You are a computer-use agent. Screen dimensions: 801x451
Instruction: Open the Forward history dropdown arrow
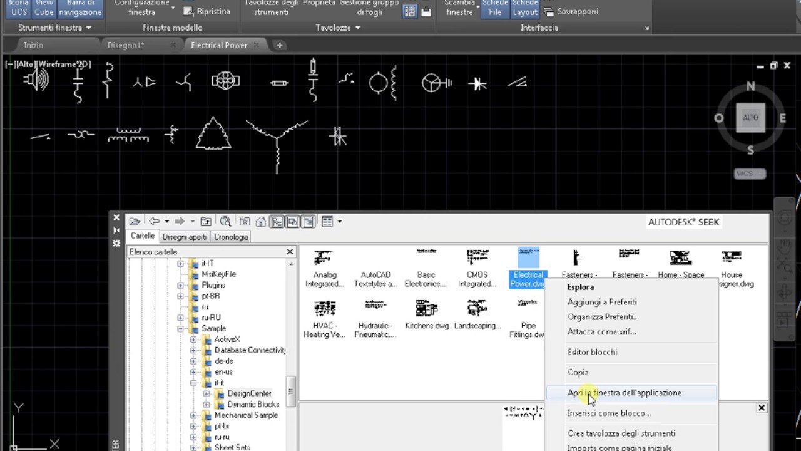[193, 222]
